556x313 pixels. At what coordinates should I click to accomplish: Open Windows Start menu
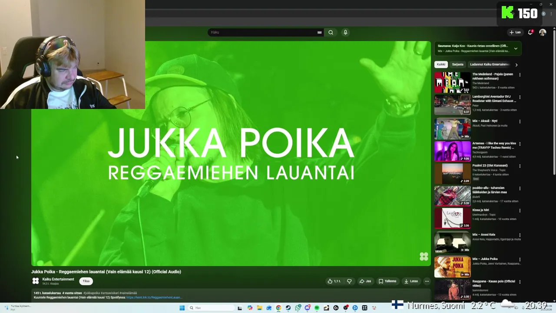[x=182, y=308]
